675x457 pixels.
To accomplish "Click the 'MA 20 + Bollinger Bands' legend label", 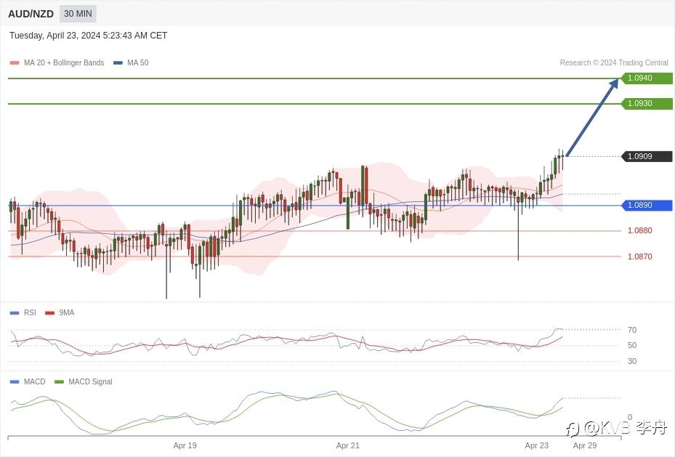I will pyautogui.click(x=64, y=62).
